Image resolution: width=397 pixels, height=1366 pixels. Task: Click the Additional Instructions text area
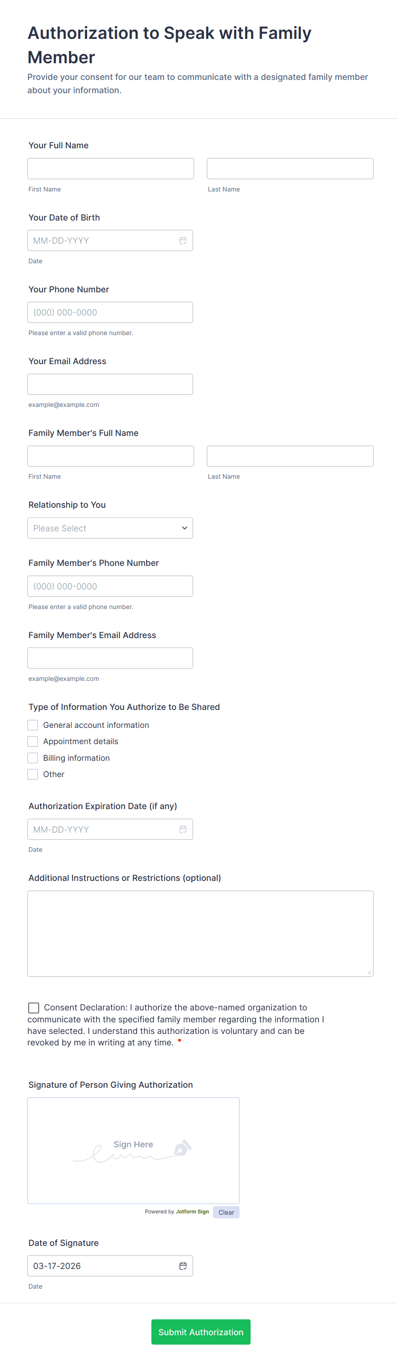point(200,933)
